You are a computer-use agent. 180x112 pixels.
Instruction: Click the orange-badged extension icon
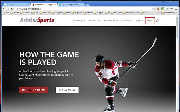pos(158,9)
